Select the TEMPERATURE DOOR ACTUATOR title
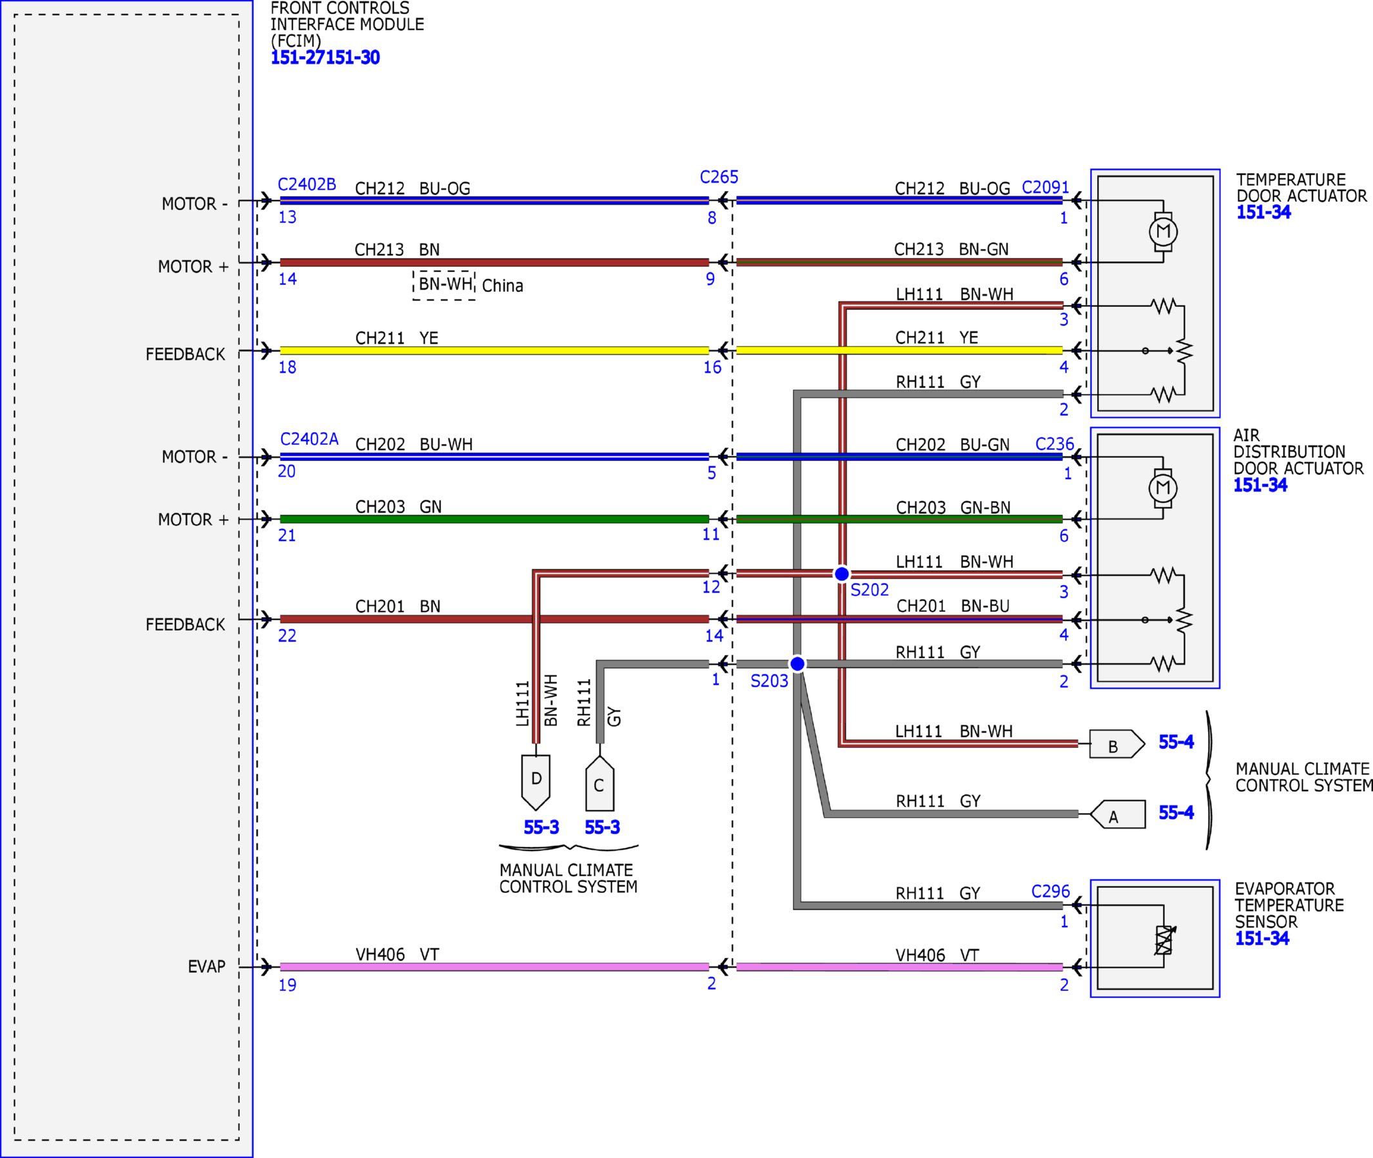The width and height of the screenshot is (1373, 1158). [1301, 188]
